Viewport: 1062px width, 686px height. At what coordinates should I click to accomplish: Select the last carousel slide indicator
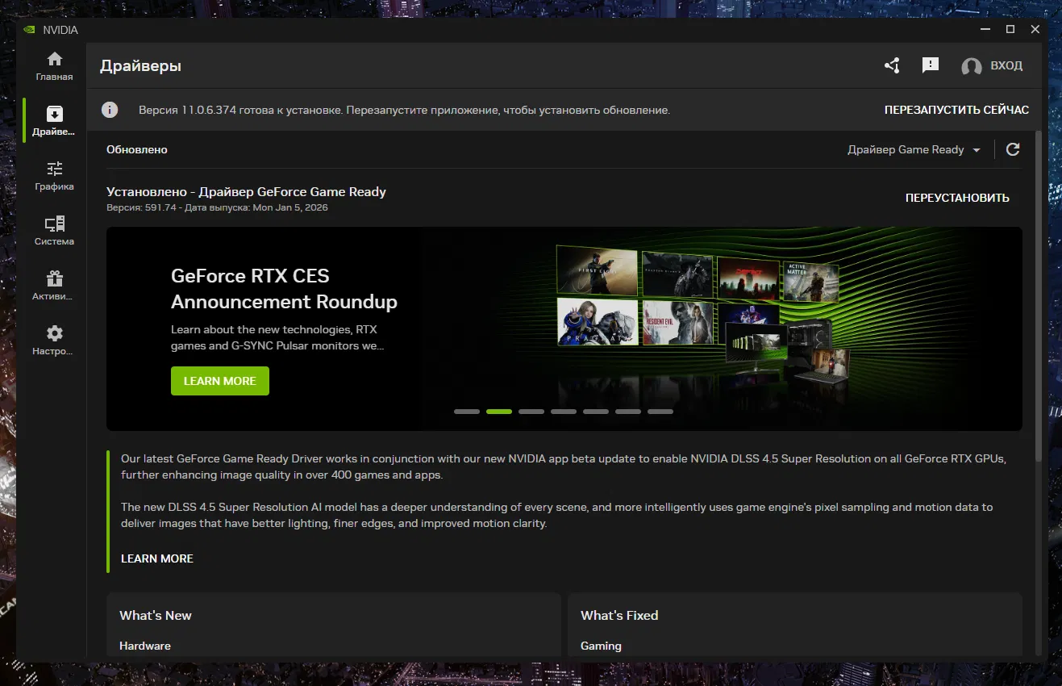660,412
